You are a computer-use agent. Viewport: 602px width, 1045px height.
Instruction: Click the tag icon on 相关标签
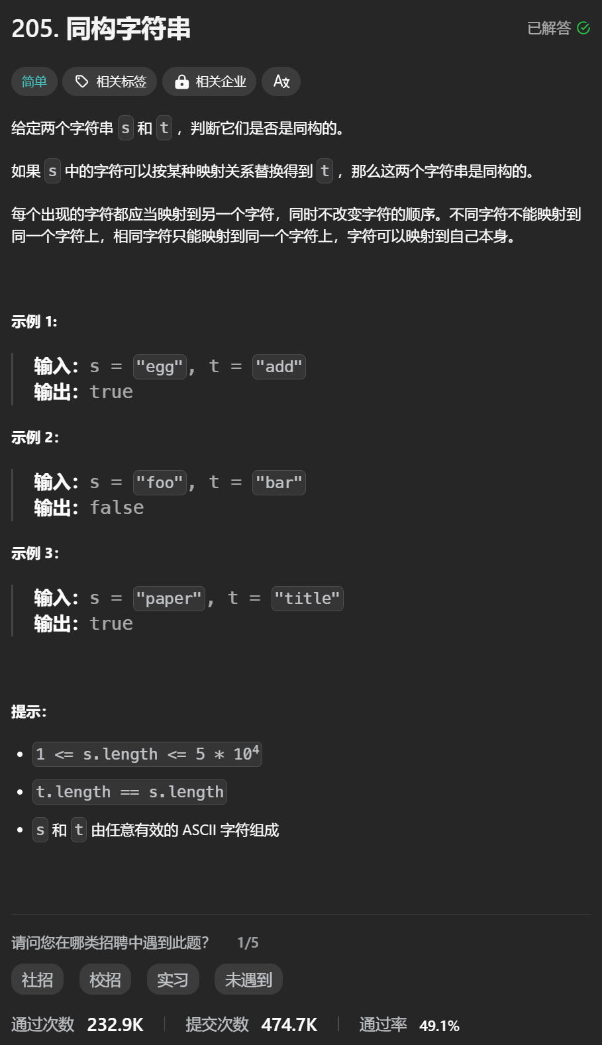(x=81, y=81)
